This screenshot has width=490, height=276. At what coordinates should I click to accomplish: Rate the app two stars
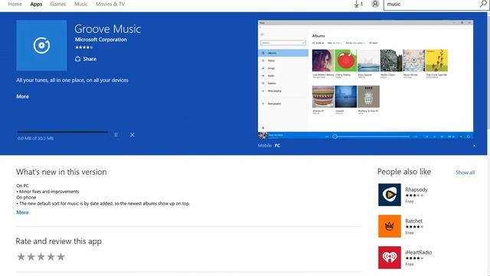coord(31,257)
